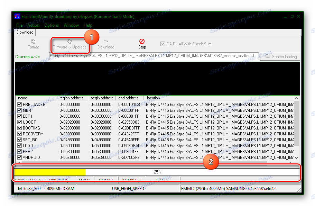Uncheck the MBR partition checkbox
Image resolution: width=315 pixels, height=206 pixels.
tap(19, 110)
